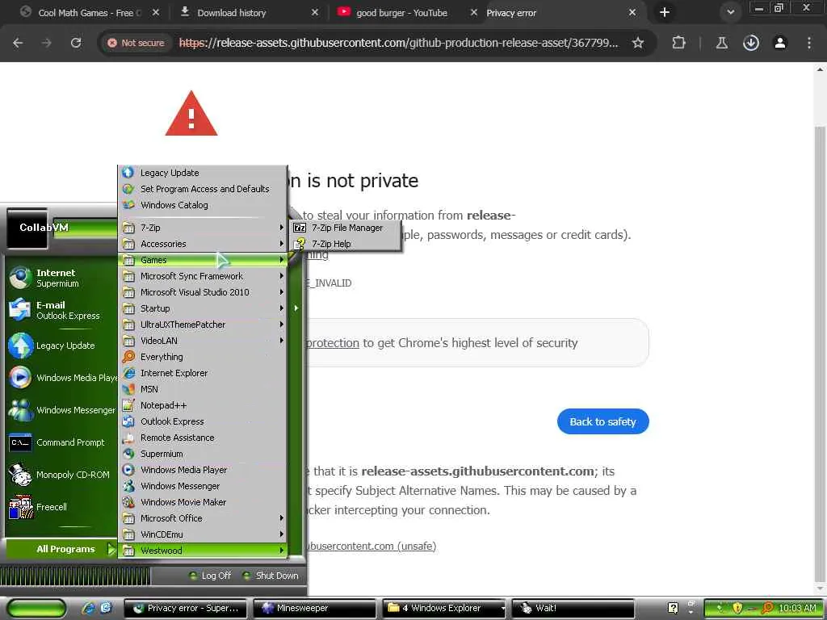Bookmark this page with the star

(638, 43)
